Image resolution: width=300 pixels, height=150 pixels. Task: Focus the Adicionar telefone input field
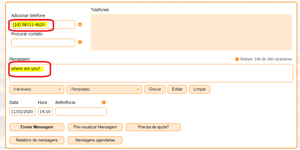(x=43, y=25)
